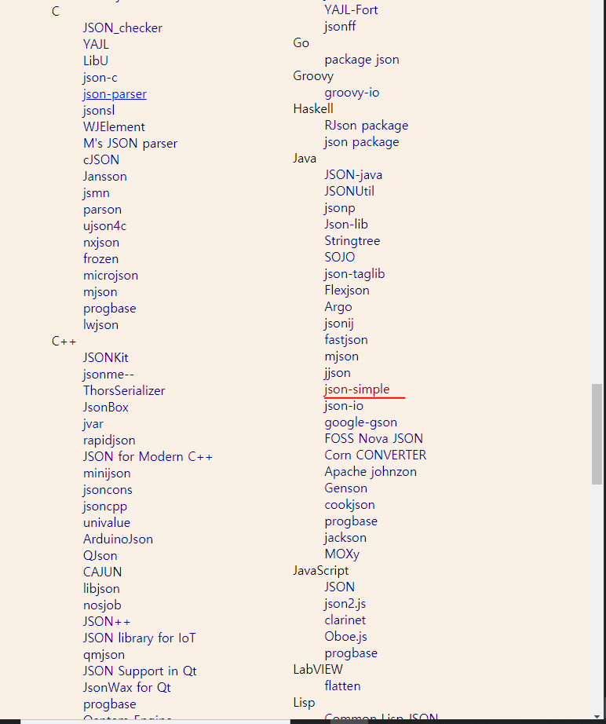The width and height of the screenshot is (606, 724).
Task: Follow the underlined json-parser link
Action: tap(115, 94)
